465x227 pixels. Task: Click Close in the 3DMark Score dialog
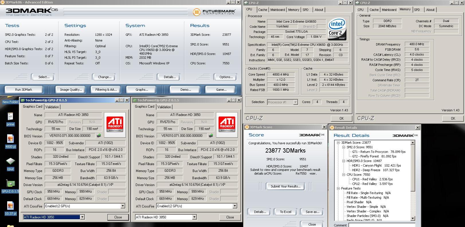tap(312, 224)
